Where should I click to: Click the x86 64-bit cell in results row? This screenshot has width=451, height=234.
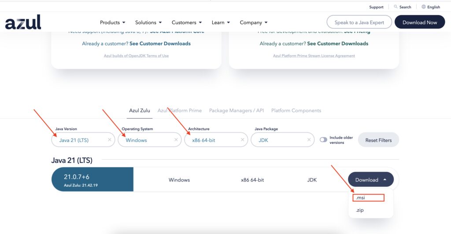252,180
